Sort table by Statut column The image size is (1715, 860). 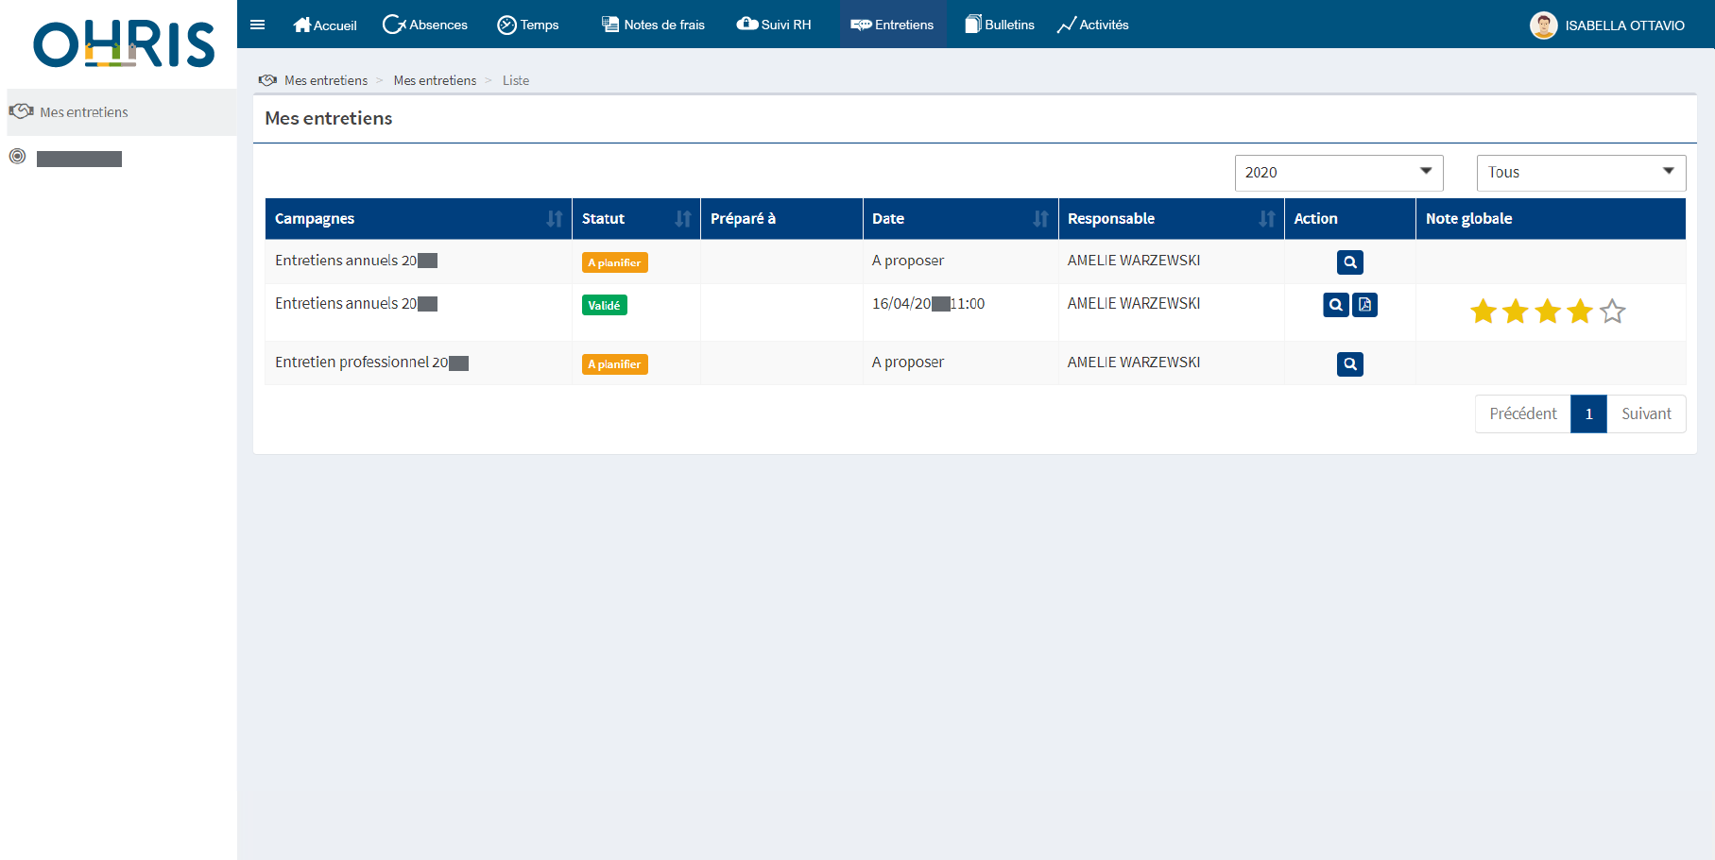tap(682, 219)
